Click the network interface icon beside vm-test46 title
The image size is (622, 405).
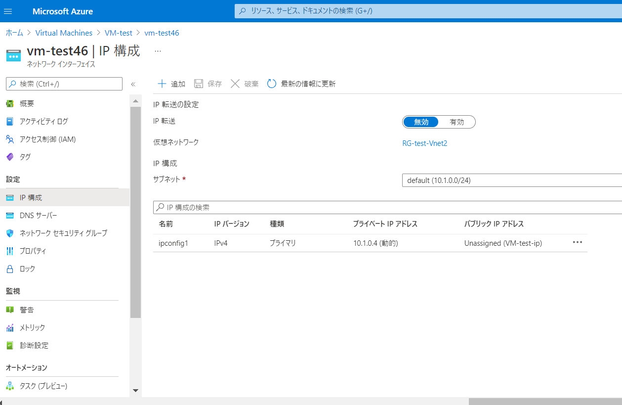click(x=14, y=55)
